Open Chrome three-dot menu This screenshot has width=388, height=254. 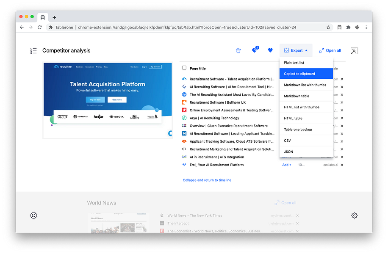tap(366, 27)
